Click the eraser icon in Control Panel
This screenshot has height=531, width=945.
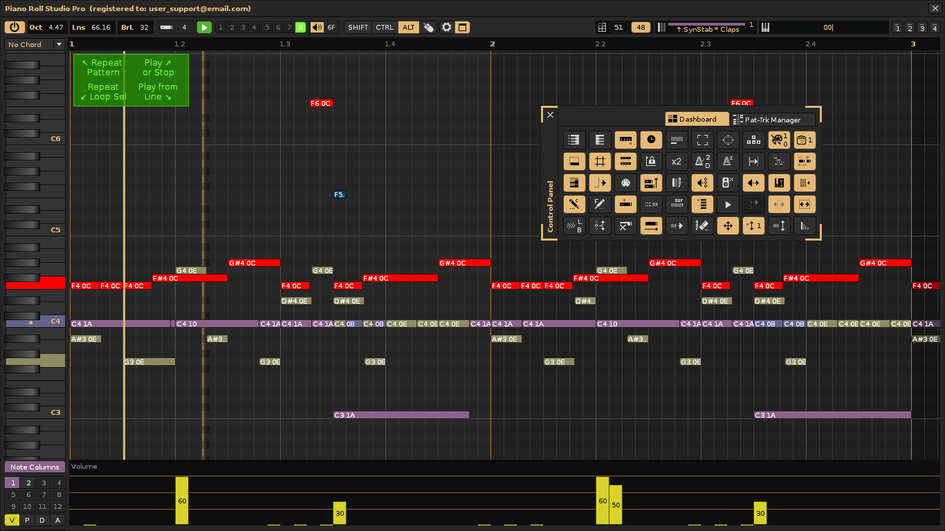[x=702, y=226]
